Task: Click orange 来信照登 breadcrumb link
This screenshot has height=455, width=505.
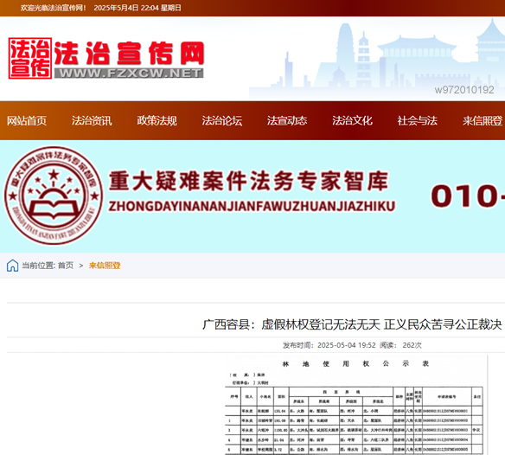Action: pos(105,266)
